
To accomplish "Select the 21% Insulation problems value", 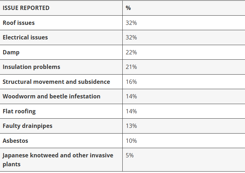I will click(x=131, y=67).
